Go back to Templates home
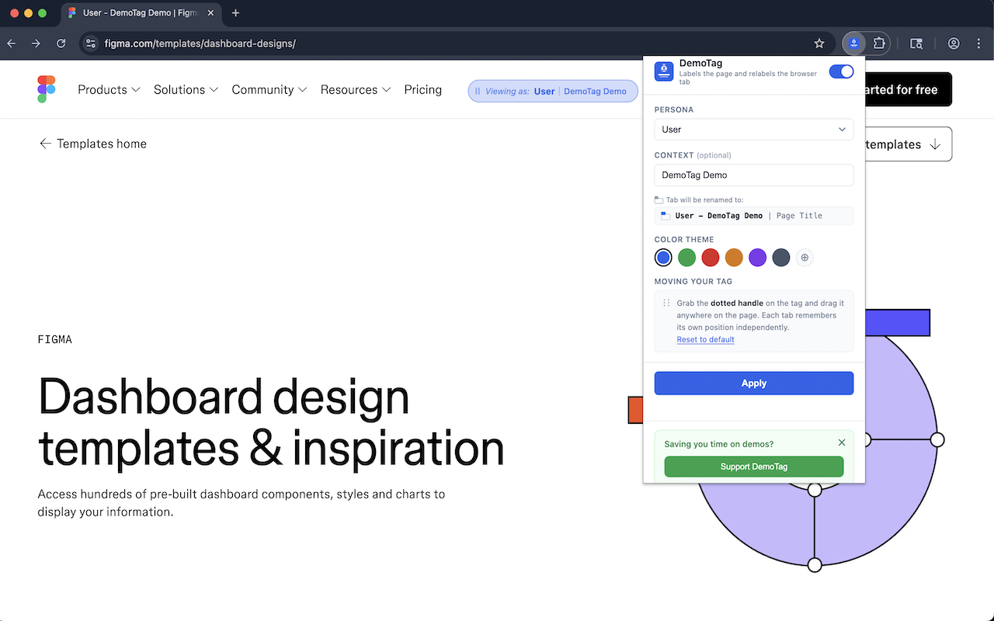Screen dimensions: 994x621 (92, 144)
